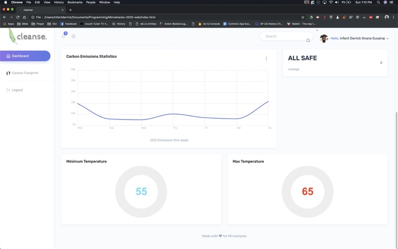This screenshot has width=398, height=249.
Task: Open the AP US History bookmark
Action: (x=269, y=24)
